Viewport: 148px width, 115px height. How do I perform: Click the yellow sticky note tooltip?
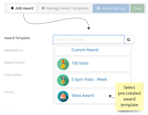pyautogui.click(x=129, y=97)
